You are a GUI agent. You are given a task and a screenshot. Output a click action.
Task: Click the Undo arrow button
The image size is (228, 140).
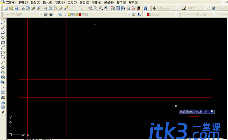pyautogui.click(x=73, y=8)
